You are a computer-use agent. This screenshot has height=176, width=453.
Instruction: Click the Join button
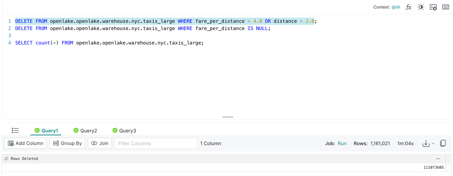[x=100, y=143]
